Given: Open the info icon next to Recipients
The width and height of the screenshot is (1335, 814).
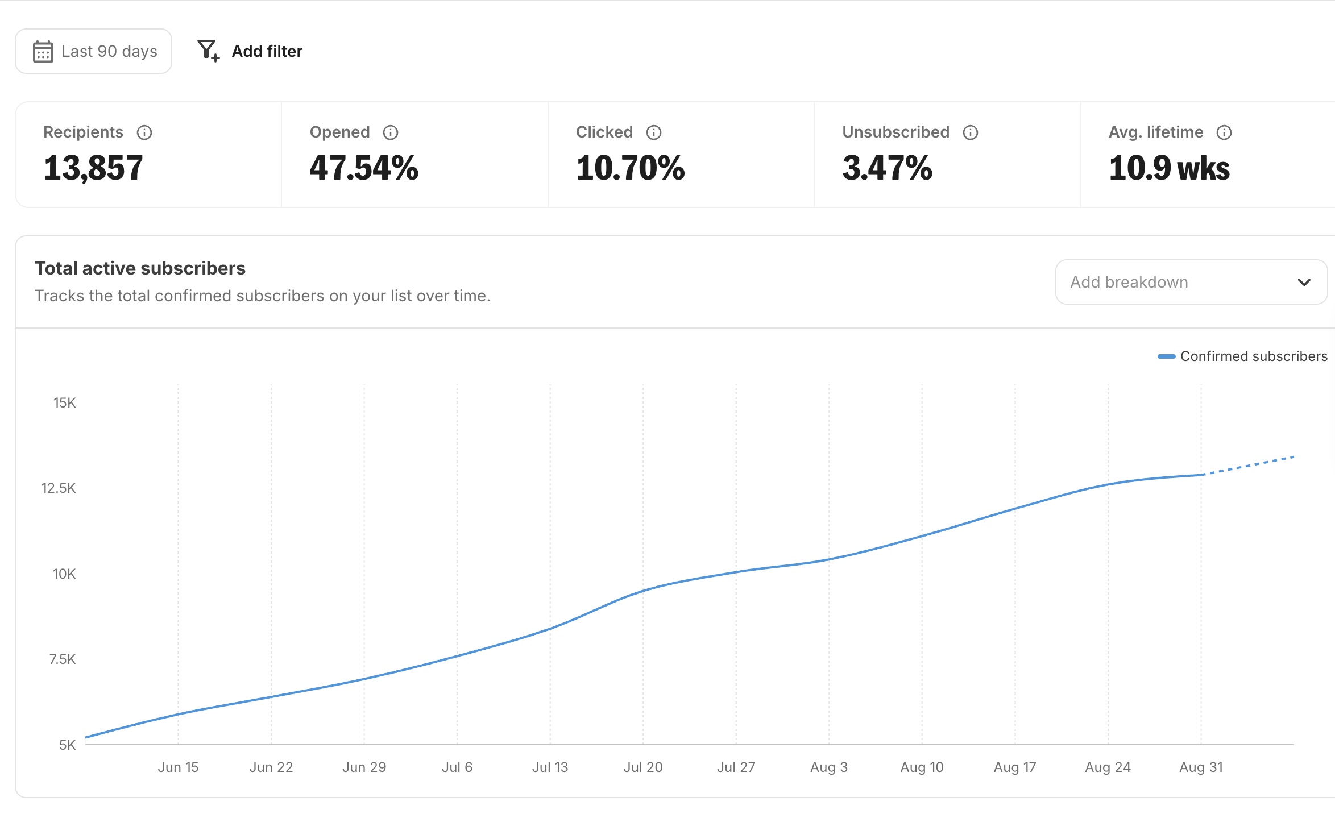Looking at the screenshot, I should click(x=144, y=132).
